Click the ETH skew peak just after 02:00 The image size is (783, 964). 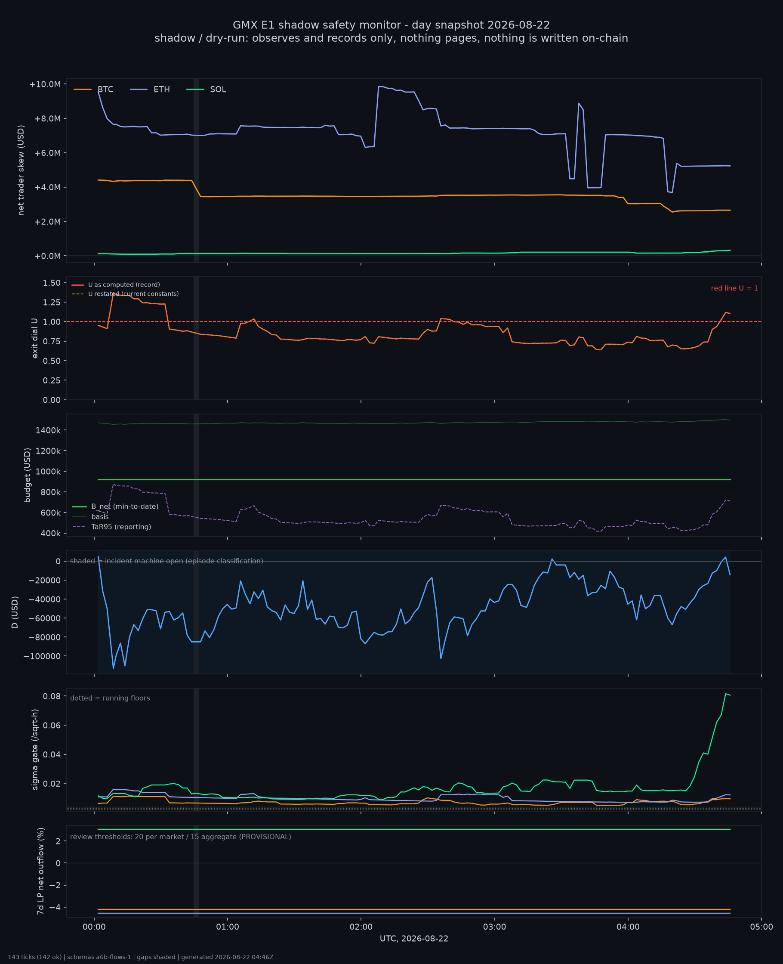click(x=380, y=87)
